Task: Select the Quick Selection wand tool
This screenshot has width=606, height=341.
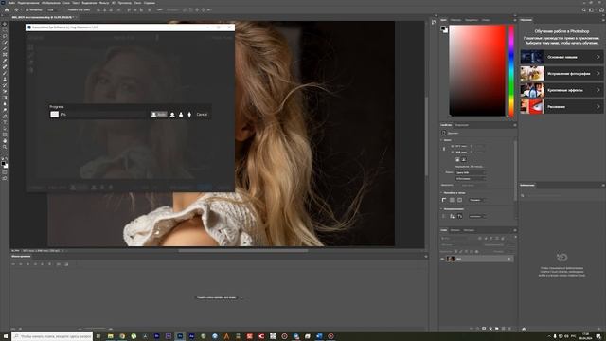Action: click(5, 42)
